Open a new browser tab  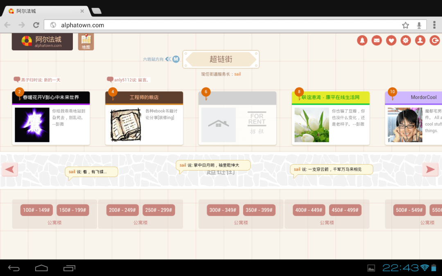(97, 11)
